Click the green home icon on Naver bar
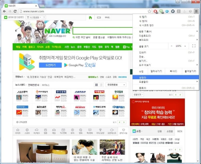Viewport: 201px width, 164px height. (90, 17)
